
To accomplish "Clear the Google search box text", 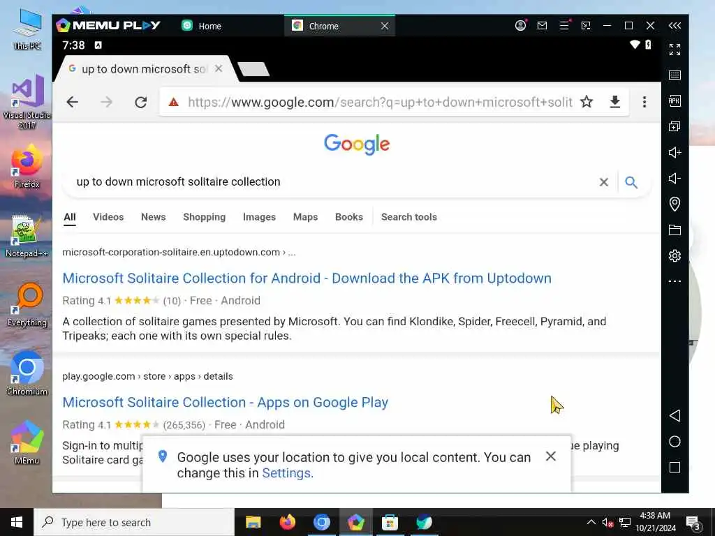I will 604,182.
